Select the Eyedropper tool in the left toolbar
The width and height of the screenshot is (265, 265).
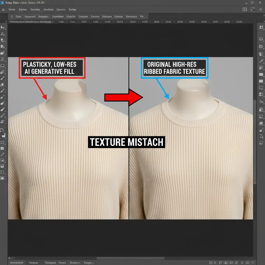click(3, 154)
